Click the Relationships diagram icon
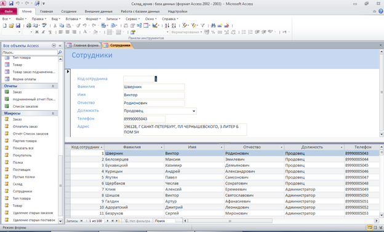The image size is (384, 232). [139, 25]
